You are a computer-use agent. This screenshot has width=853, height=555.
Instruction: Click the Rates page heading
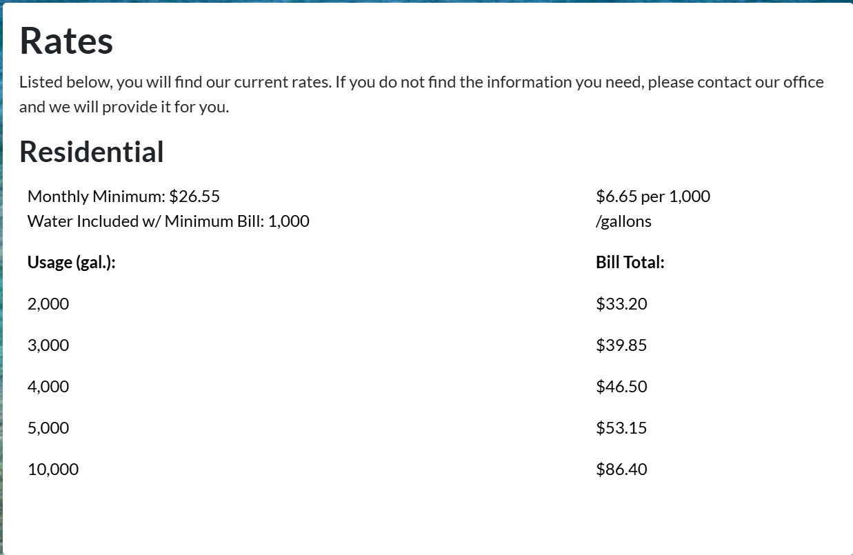coord(66,41)
